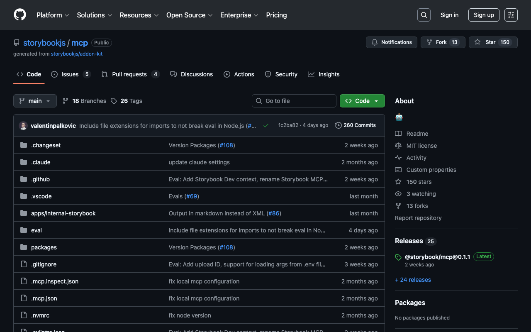Click the appearance settings sliders icon
531x332 pixels.
511,15
